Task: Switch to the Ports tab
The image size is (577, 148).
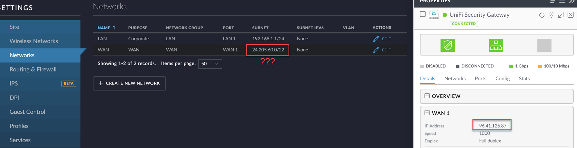Action: [x=480, y=78]
